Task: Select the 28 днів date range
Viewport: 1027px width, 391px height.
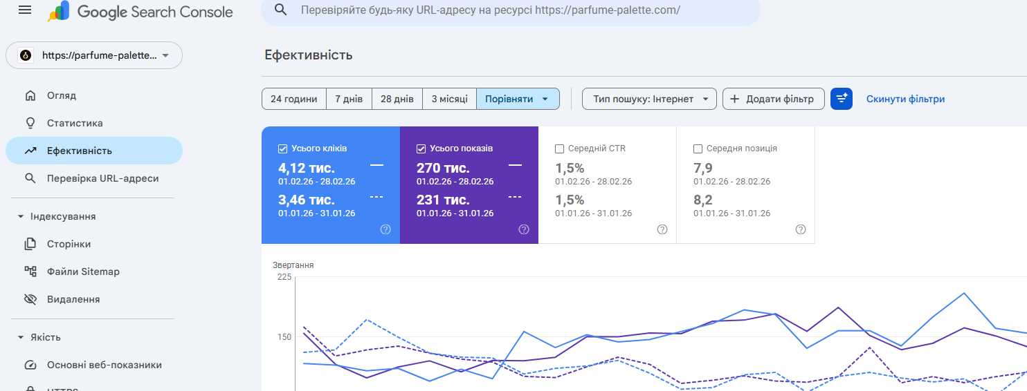Action: coord(397,99)
